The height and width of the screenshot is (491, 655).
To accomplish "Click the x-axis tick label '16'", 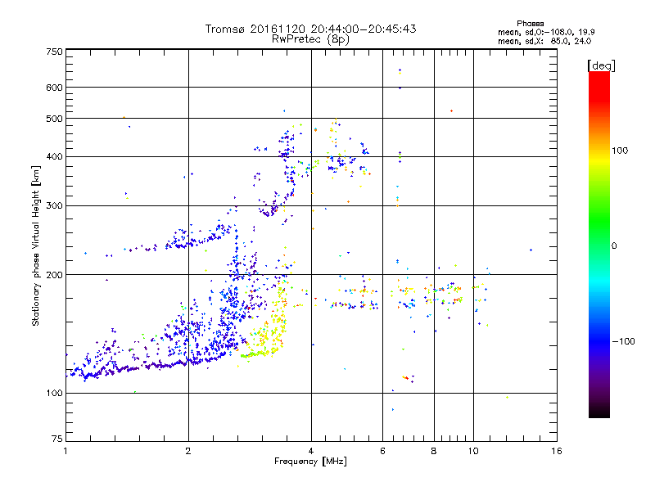I will point(557,451).
